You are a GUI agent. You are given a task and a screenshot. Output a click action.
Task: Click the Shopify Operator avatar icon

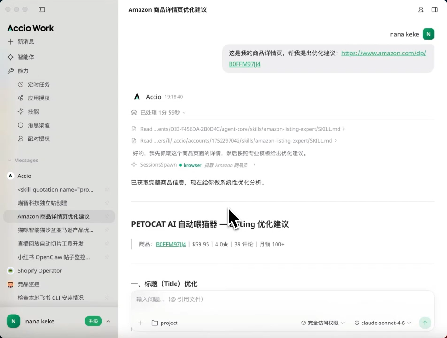(10, 270)
